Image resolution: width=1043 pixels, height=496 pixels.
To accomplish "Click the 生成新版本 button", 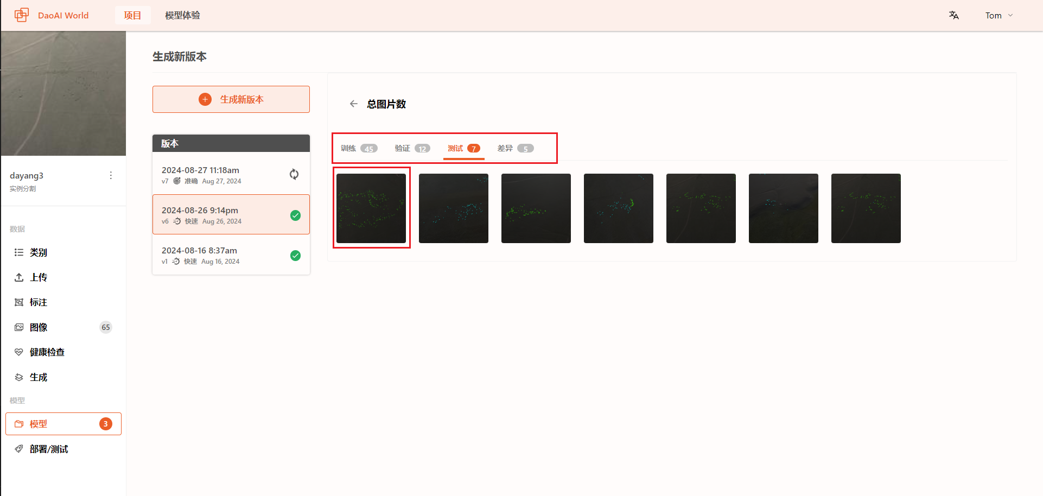I will 231,99.
